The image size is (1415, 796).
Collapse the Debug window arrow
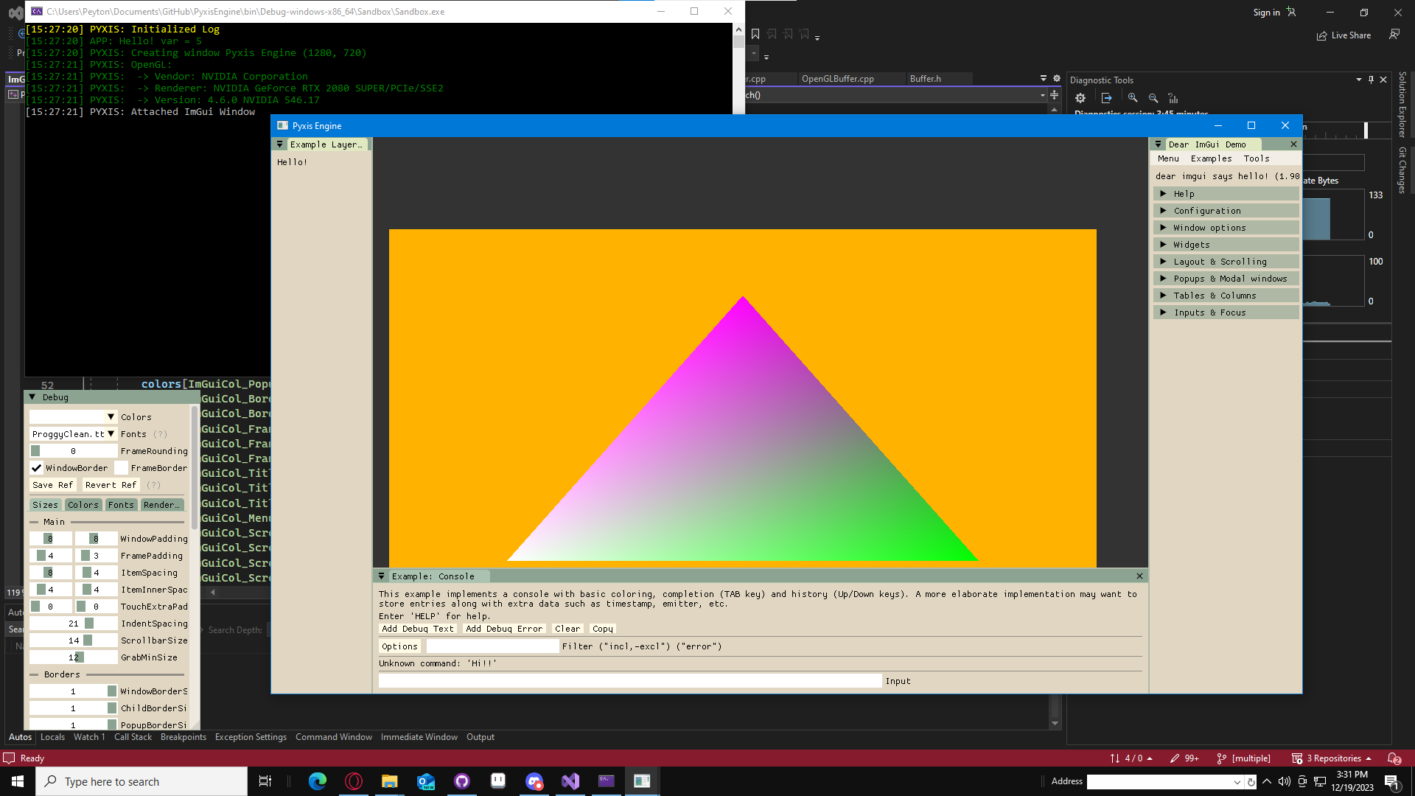pos(32,397)
